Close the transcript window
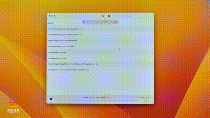Viewport: 210px width, 118px height. click(x=50, y=16)
